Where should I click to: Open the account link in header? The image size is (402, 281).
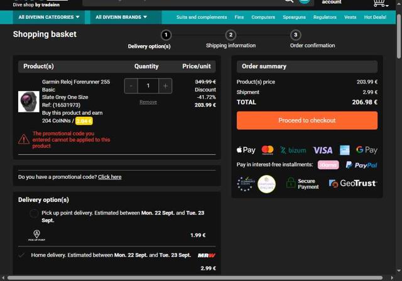[332, 2]
